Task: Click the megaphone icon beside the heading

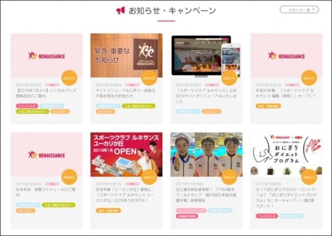Action: pyautogui.click(x=121, y=10)
